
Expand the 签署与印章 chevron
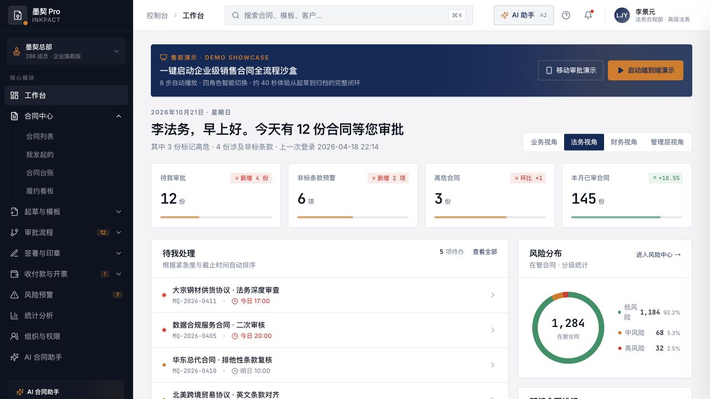119,253
